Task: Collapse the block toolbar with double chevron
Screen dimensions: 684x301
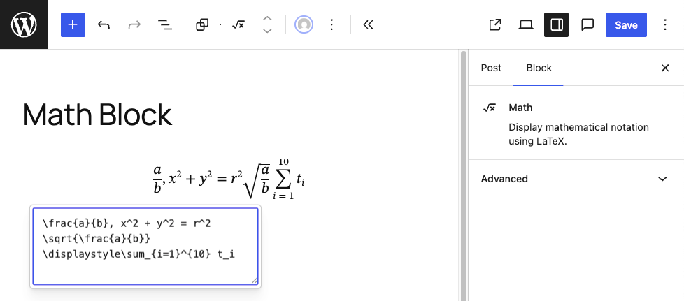Action: [x=369, y=24]
